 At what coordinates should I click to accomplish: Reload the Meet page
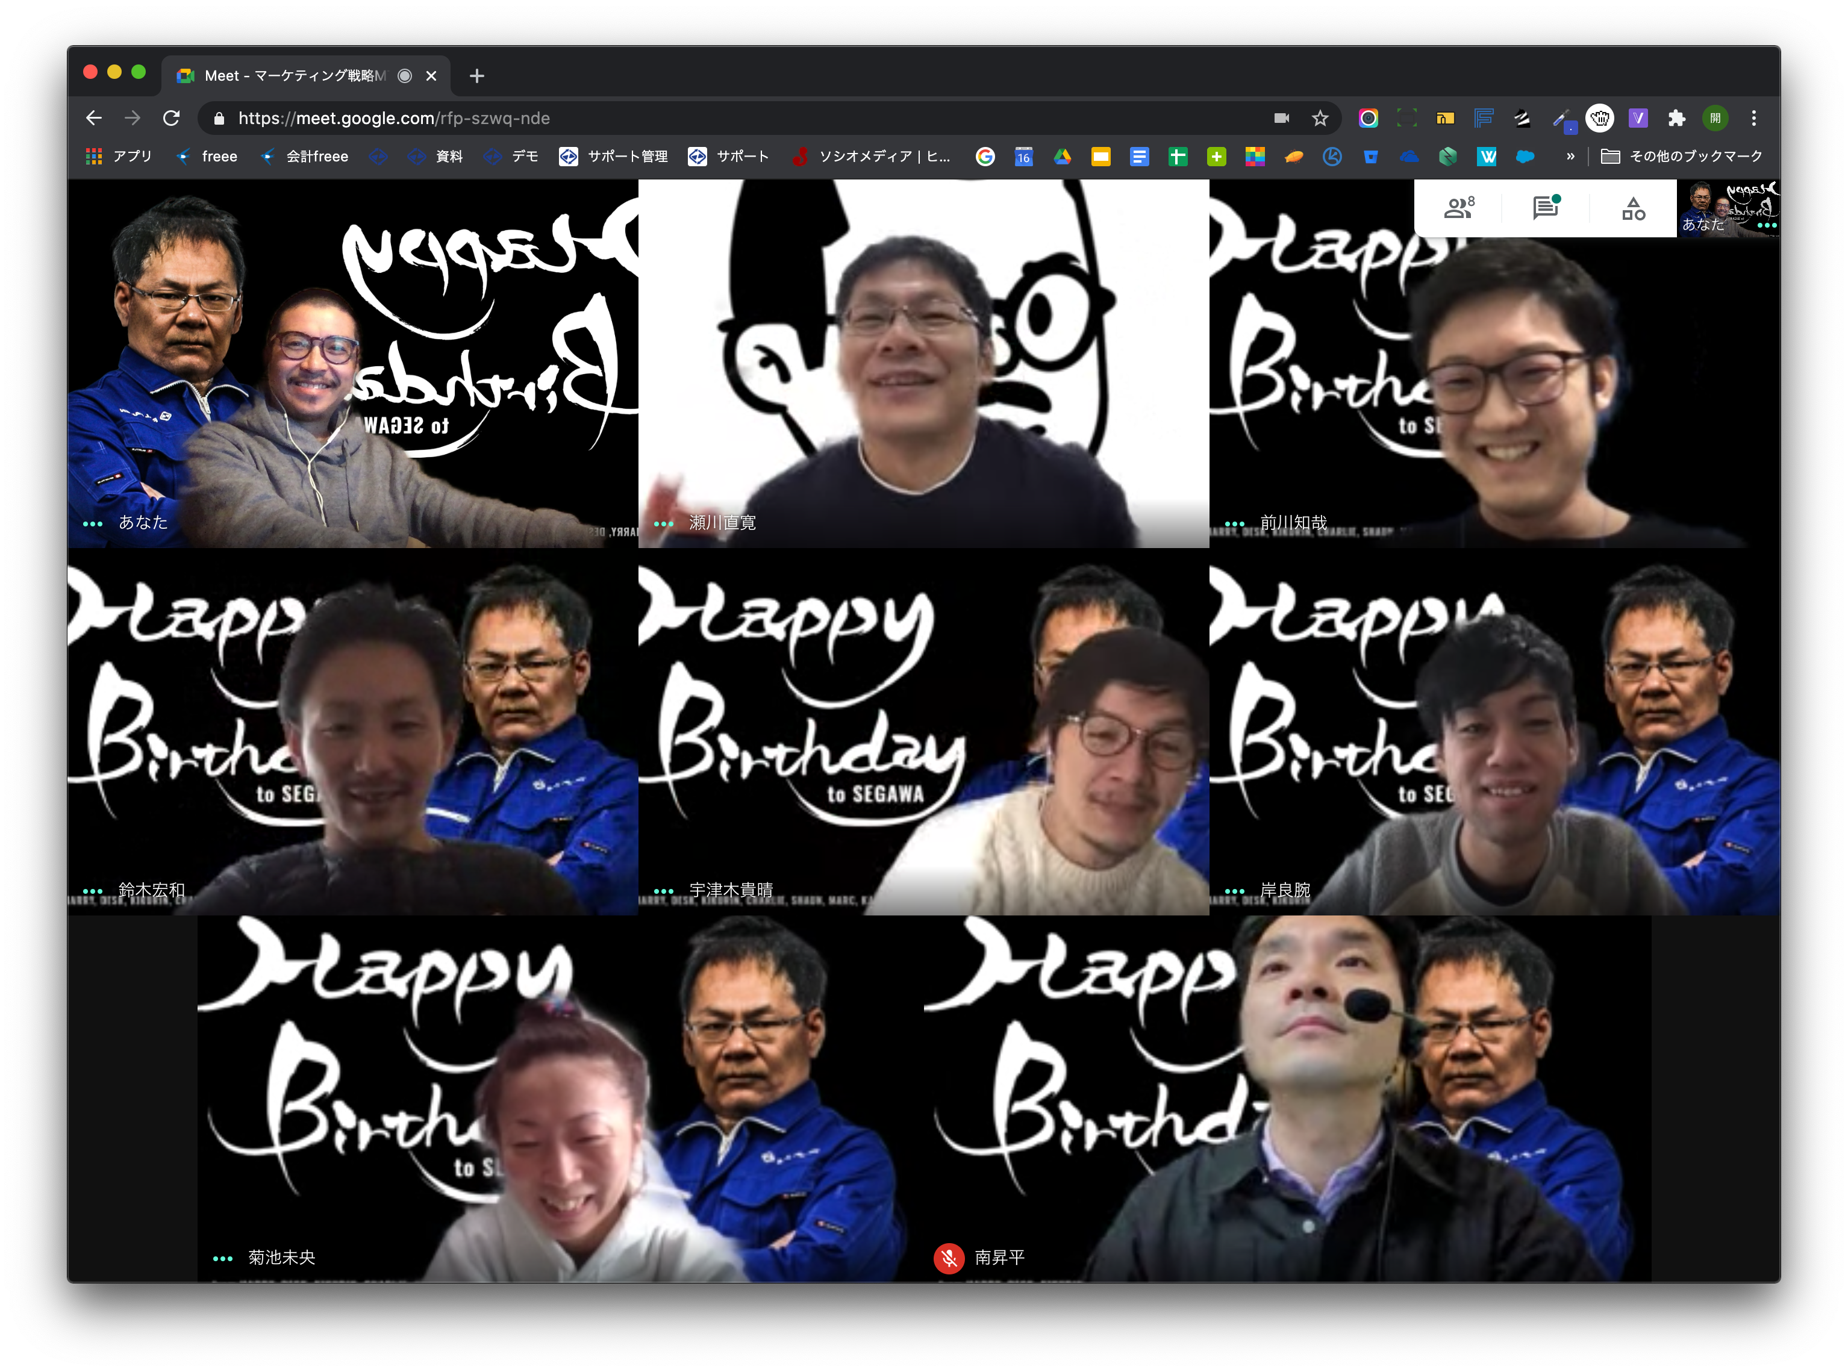(171, 118)
